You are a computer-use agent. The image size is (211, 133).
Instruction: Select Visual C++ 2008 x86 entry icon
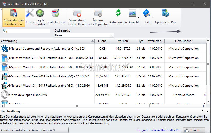pos(5,67)
